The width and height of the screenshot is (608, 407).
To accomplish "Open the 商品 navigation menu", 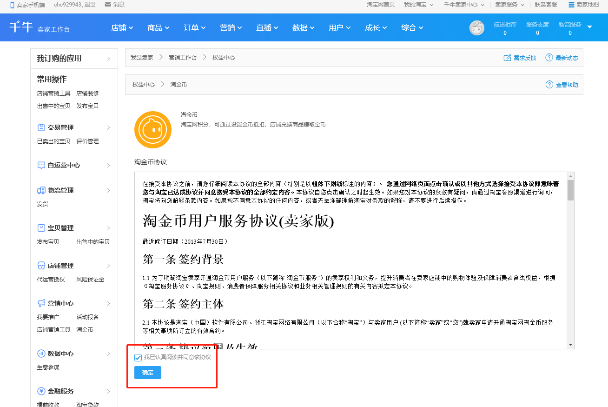I will [159, 27].
